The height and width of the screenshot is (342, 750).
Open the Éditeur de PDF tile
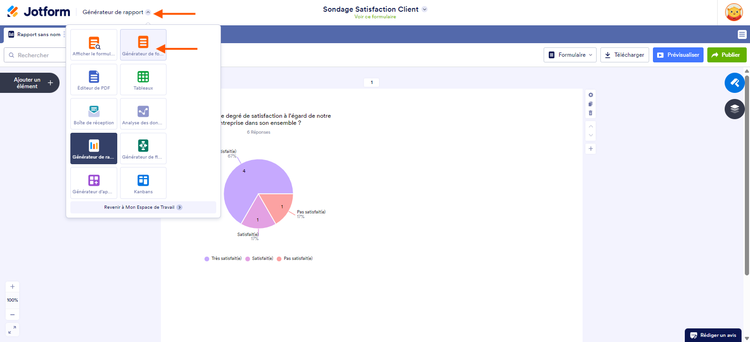pos(94,79)
